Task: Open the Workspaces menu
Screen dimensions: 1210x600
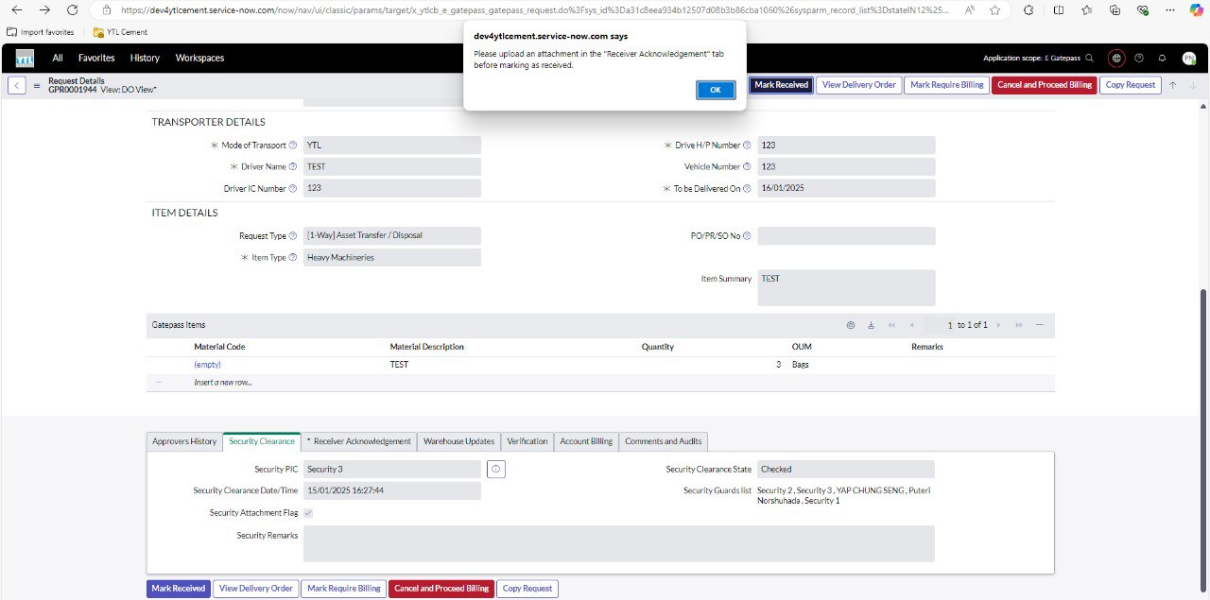Action: [199, 58]
